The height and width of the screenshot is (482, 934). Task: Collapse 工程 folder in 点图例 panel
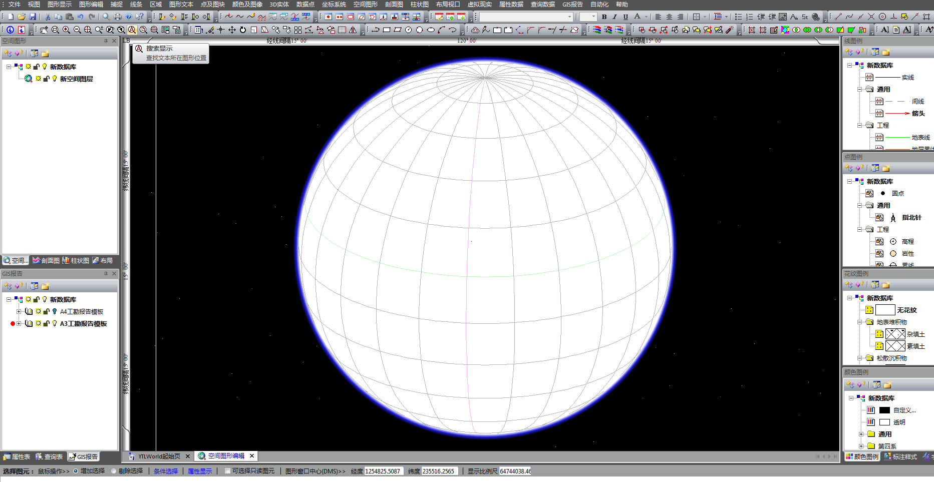click(860, 229)
